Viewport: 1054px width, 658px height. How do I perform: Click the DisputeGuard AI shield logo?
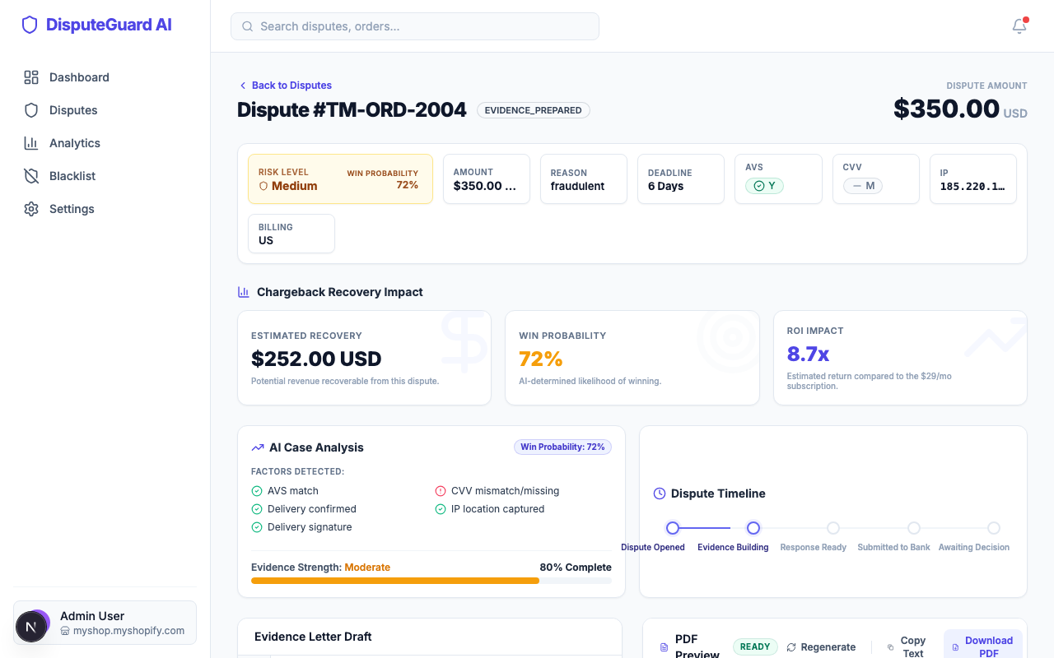pos(30,25)
